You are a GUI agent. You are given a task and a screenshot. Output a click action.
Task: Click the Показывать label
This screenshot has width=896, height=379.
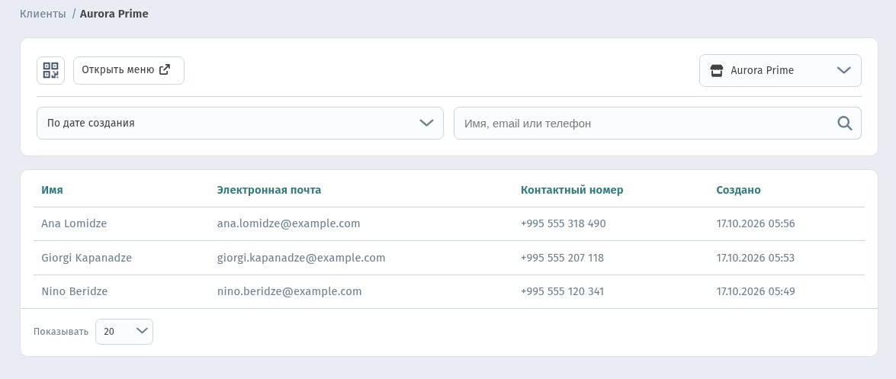click(x=60, y=332)
